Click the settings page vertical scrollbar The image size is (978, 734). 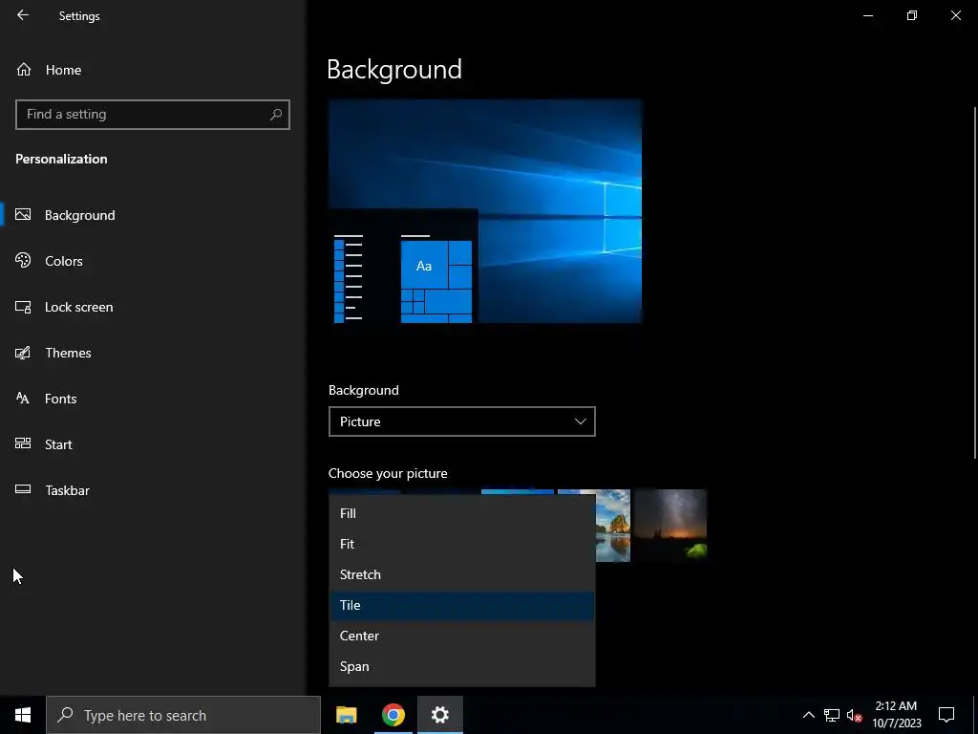coord(975,283)
